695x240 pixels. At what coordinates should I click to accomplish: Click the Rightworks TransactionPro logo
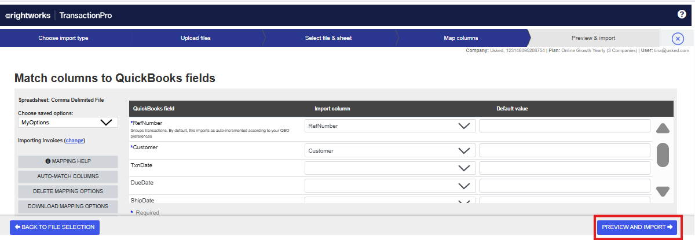[58, 16]
